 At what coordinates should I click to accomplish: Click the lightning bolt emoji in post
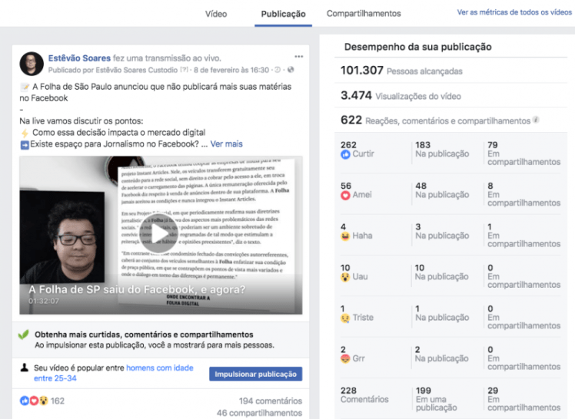coord(25,133)
